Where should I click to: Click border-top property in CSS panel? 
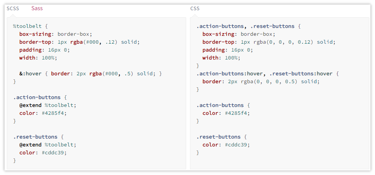pos(218,42)
